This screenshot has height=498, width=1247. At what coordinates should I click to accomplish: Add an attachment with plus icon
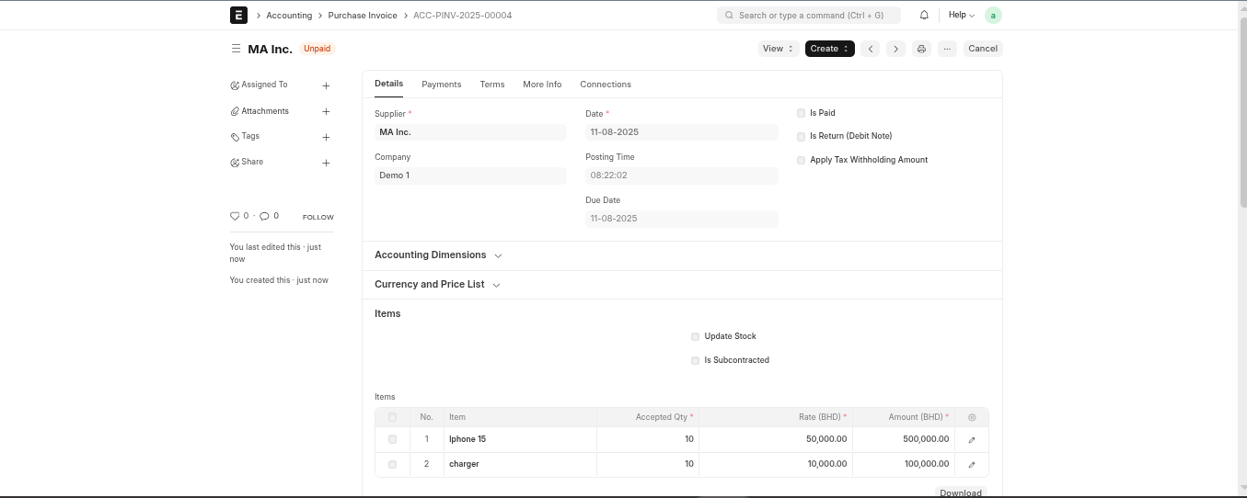point(326,111)
